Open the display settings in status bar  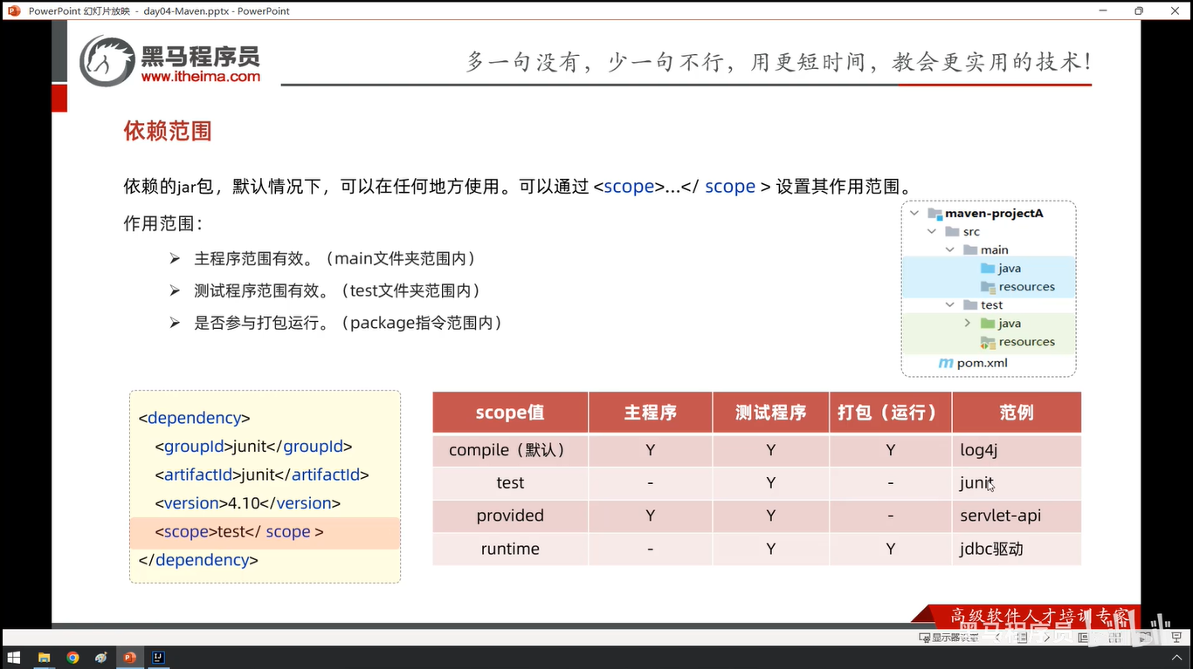pos(949,638)
